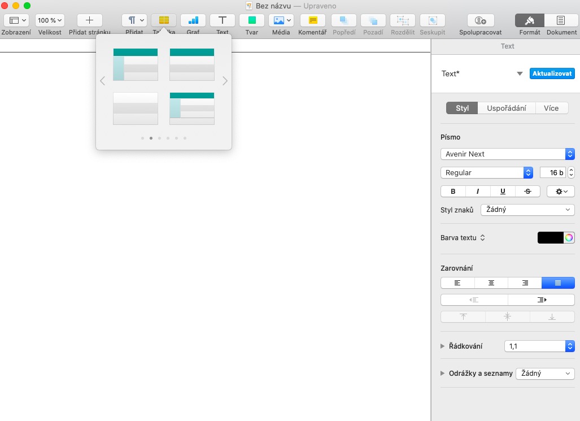Align text vertically to middle
580x421 pixels.
(x=508, y=316)
